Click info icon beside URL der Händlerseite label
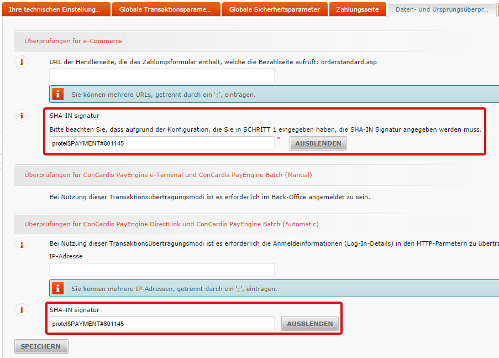 (x=22, y=62)
